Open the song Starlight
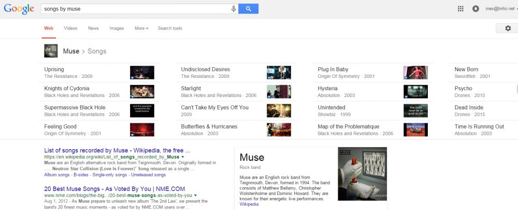518x210 pixels. click(x=191, y=88)
